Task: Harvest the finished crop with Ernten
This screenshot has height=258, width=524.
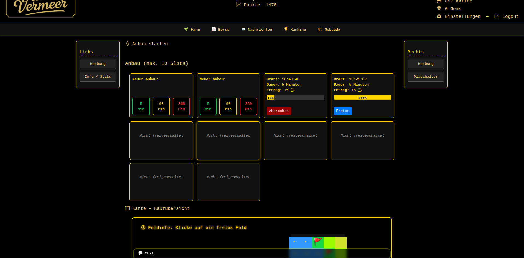Action: click(342, 111)
